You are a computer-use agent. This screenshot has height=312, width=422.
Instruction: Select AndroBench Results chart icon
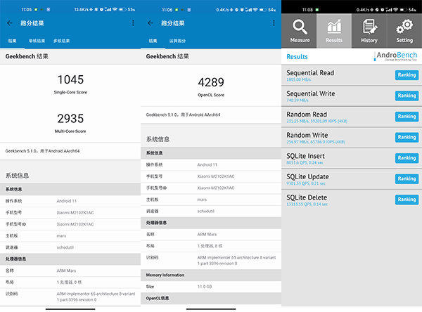[334, 31]
